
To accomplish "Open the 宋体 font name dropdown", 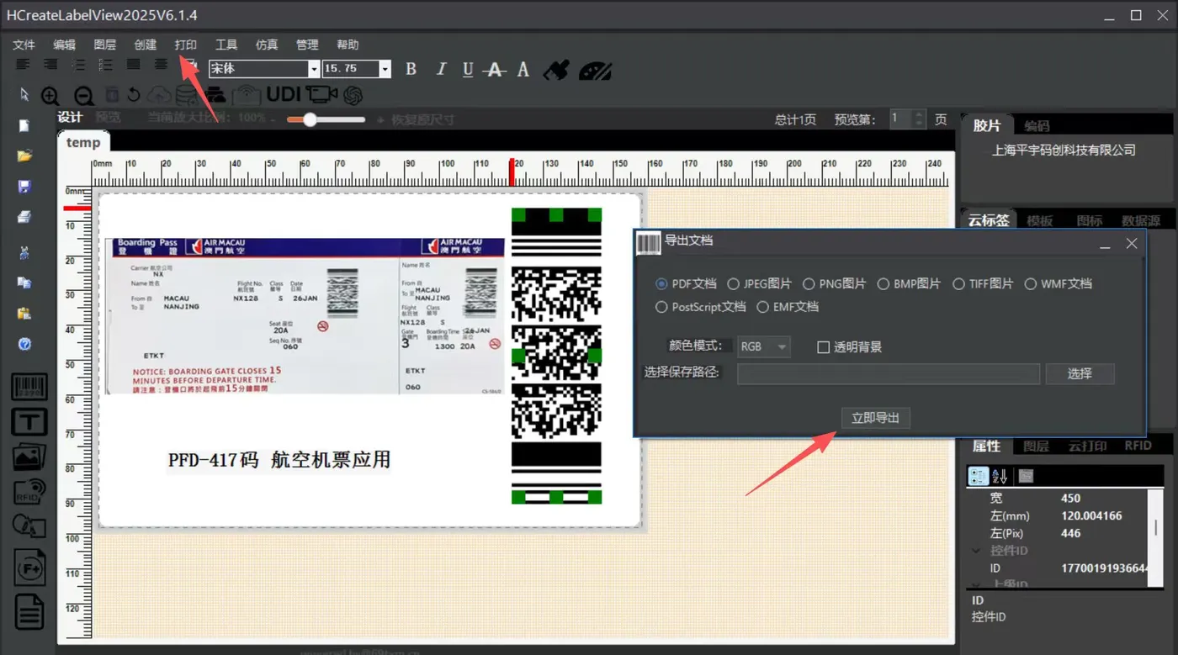I will click(x=314, y=69).
